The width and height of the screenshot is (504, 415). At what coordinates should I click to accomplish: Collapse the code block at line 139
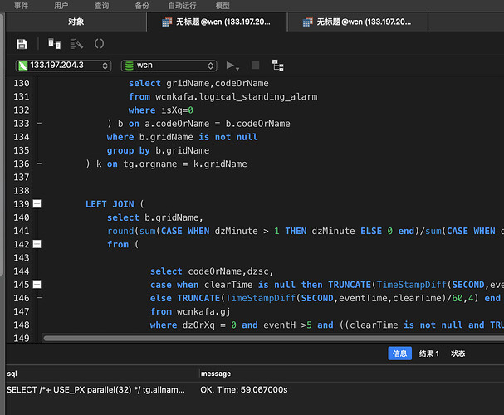point(37,204)
